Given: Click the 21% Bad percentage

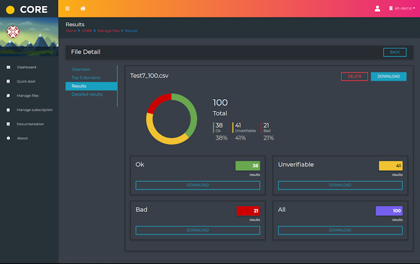Looking at the screenshot, I should click(x=269, y=138).
